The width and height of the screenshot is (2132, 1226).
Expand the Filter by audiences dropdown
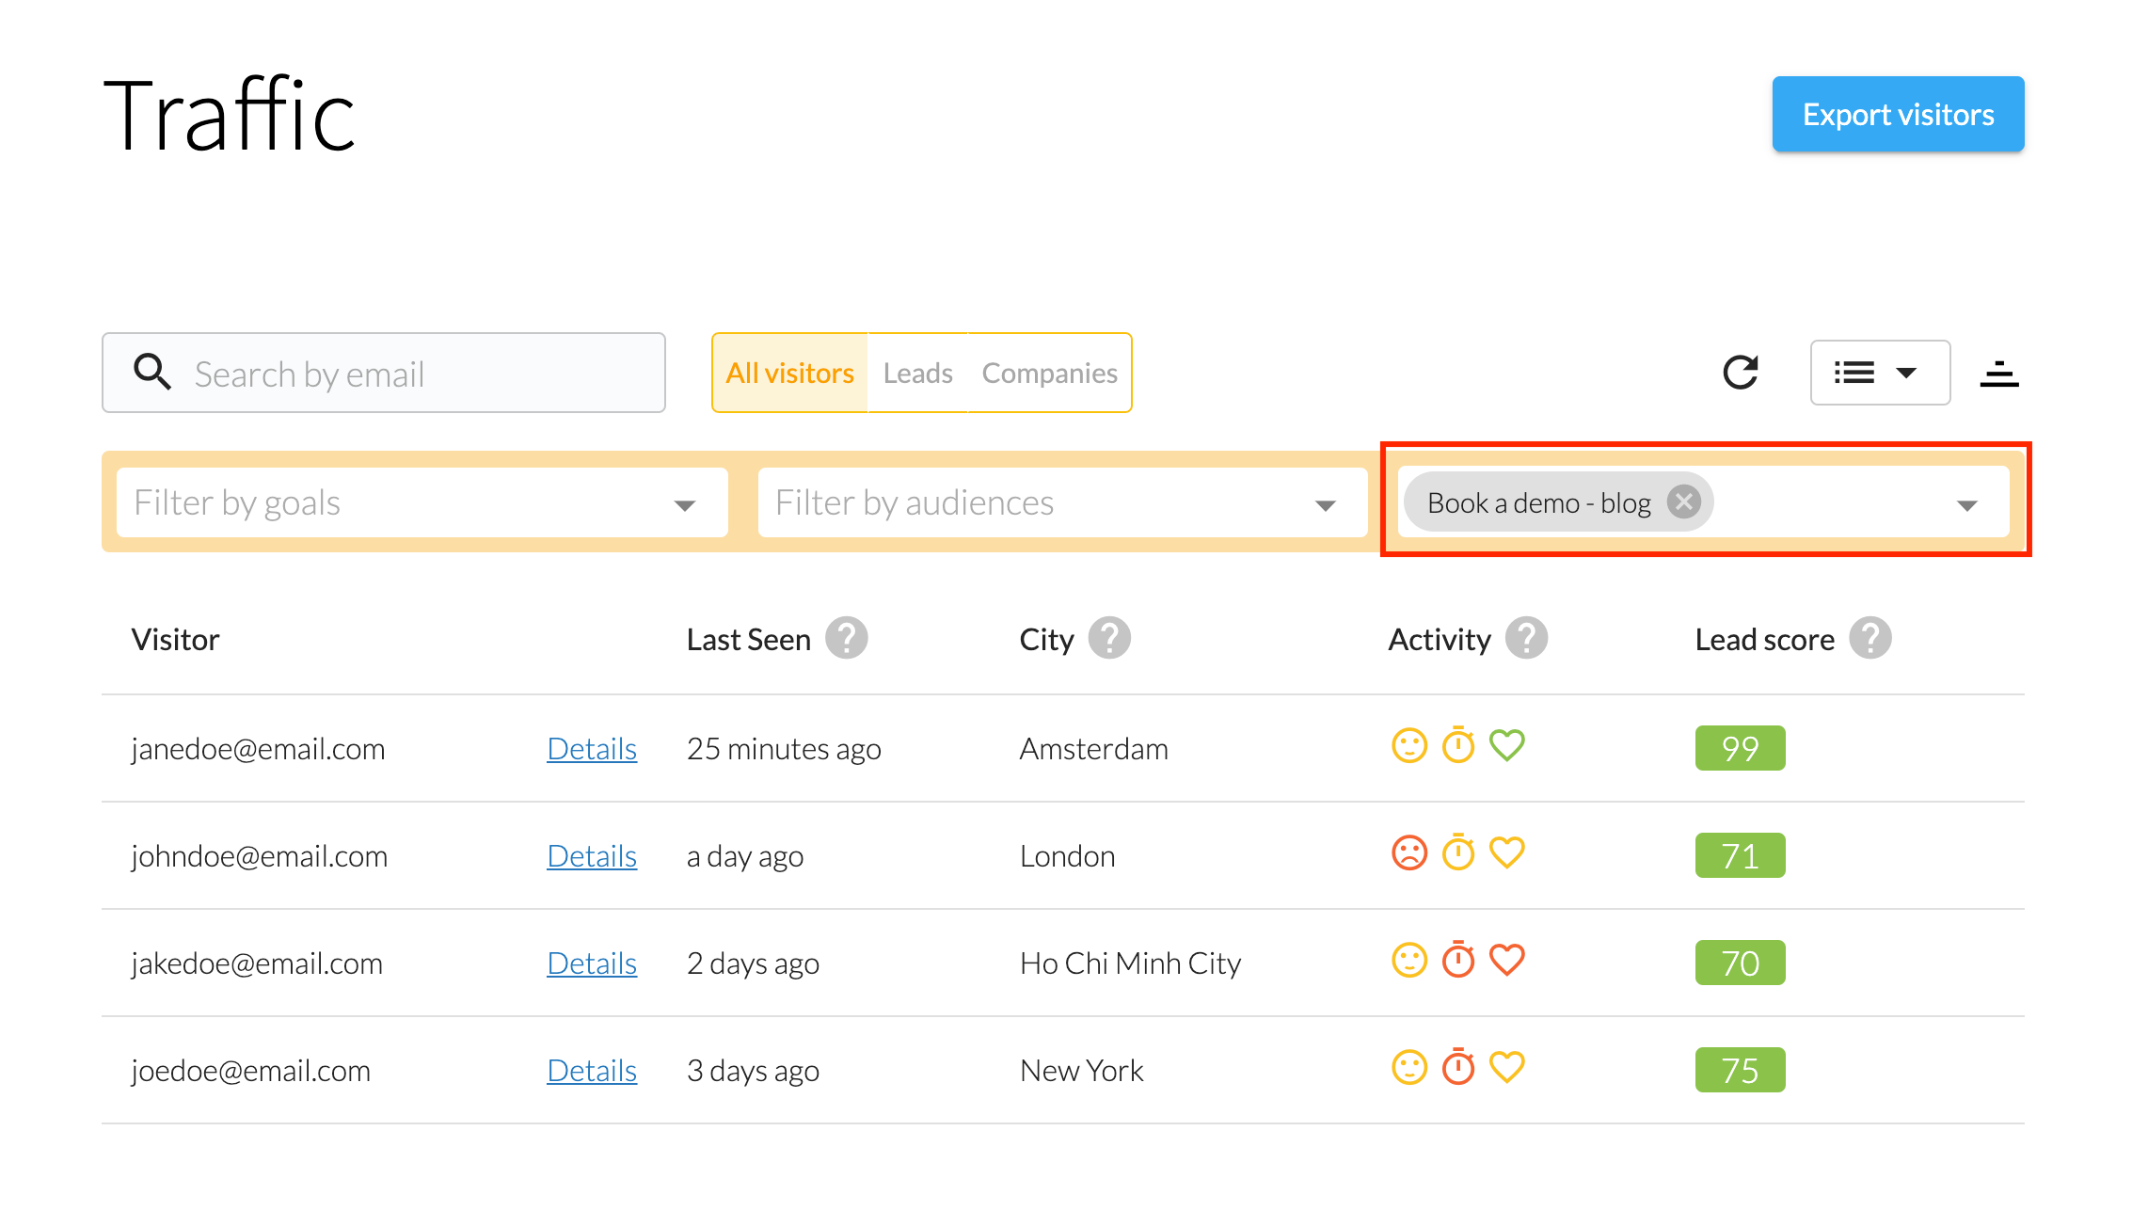(1325, 505)
